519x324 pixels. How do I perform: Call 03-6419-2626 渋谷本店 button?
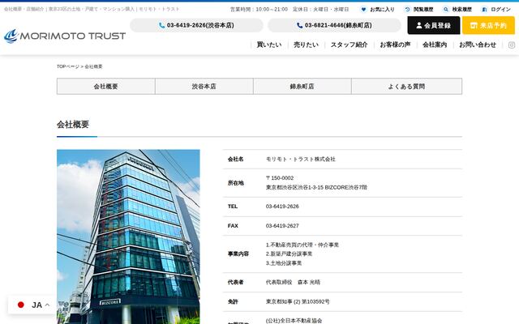[x=196, y=25]
